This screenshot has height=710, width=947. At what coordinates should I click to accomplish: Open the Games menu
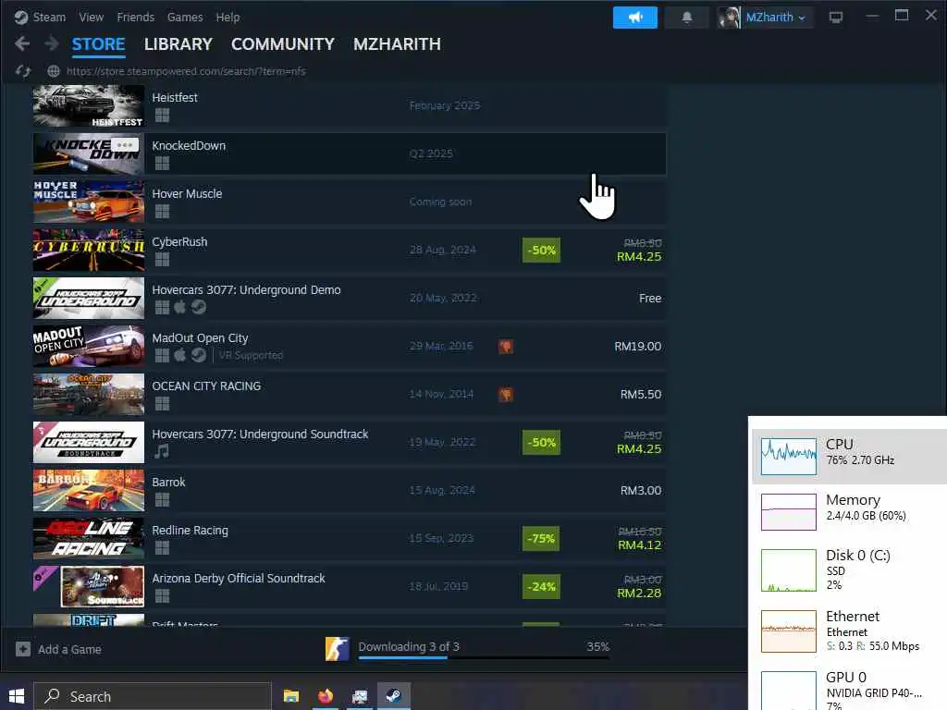[x=185, y=17]
